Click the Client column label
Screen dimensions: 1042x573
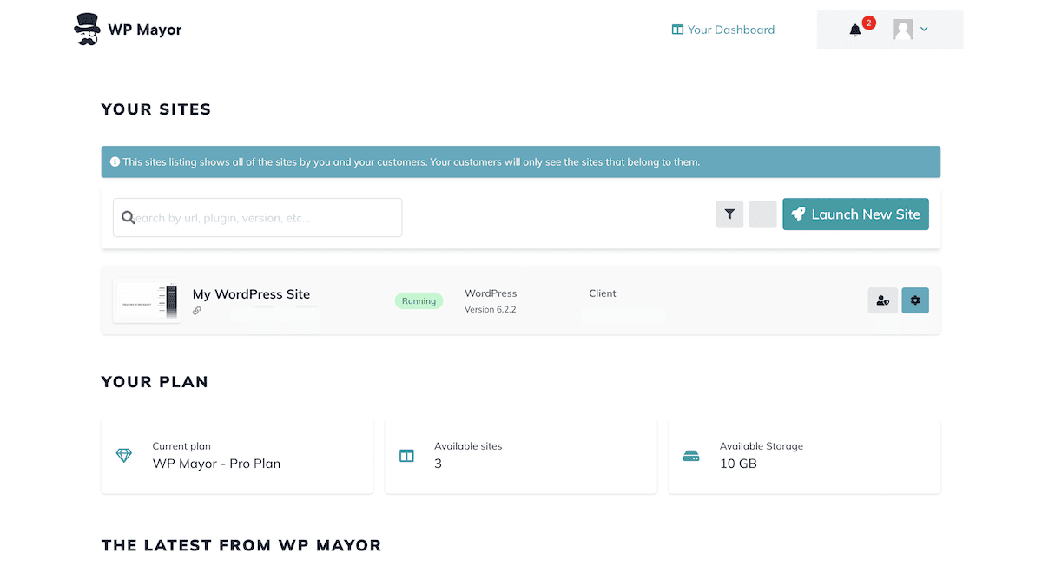pyautogui.click(x=603, y=293)
